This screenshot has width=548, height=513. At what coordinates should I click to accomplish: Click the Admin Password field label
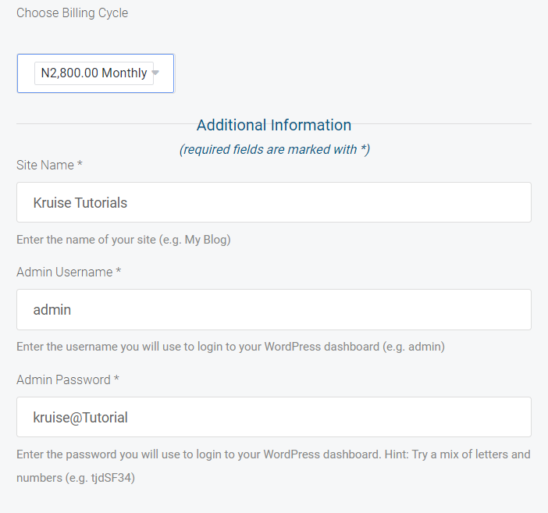63,379
